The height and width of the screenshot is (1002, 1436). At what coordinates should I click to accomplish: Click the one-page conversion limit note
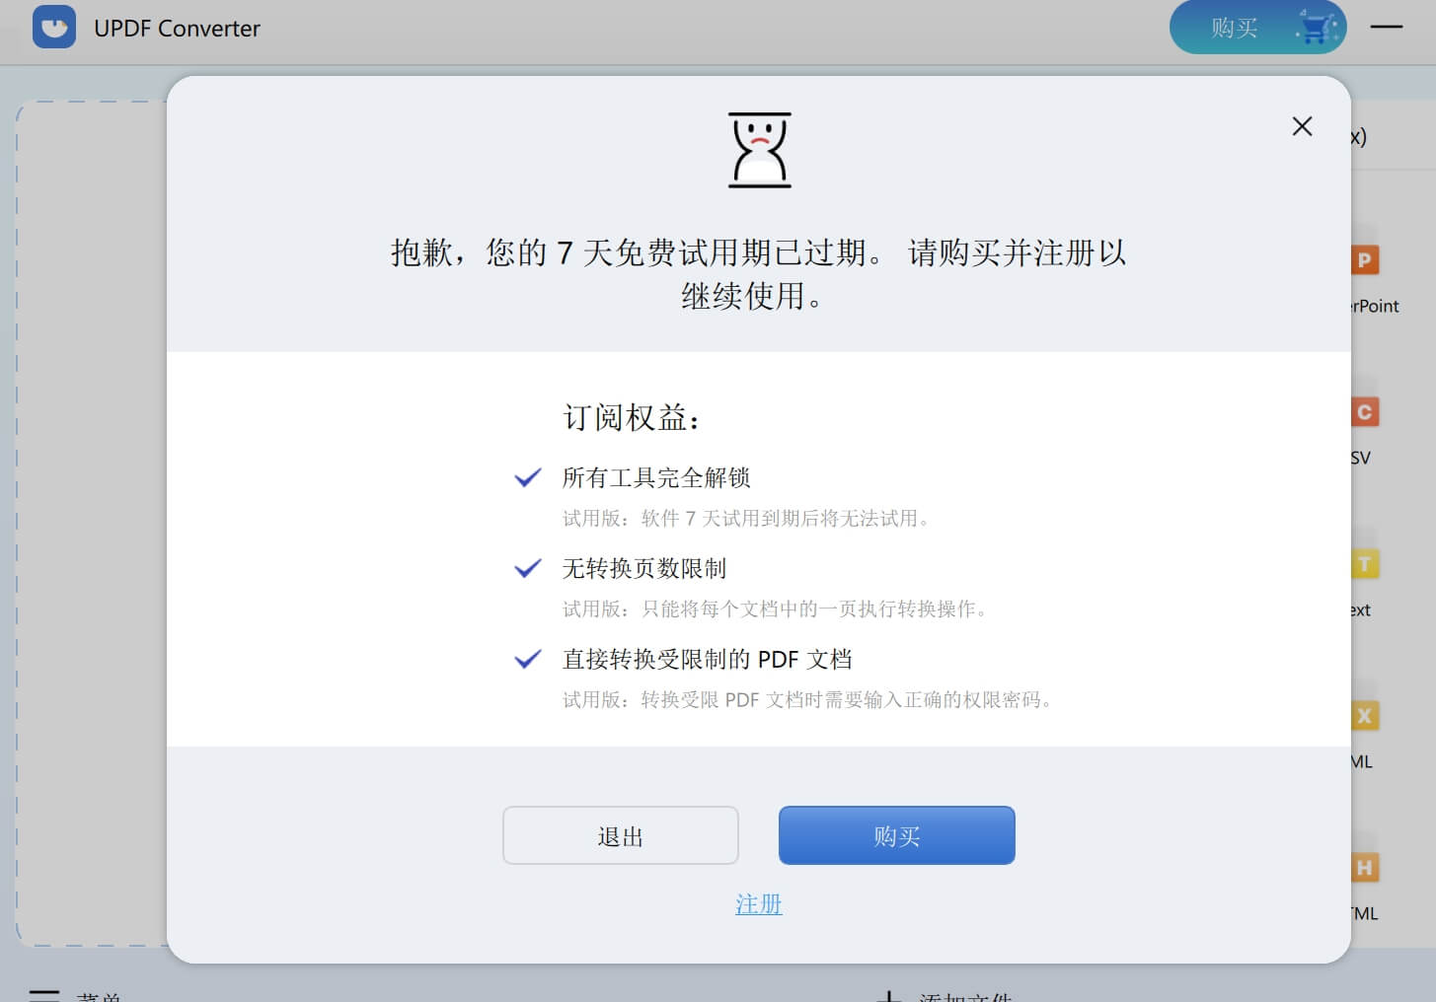(x=775, y=609)
